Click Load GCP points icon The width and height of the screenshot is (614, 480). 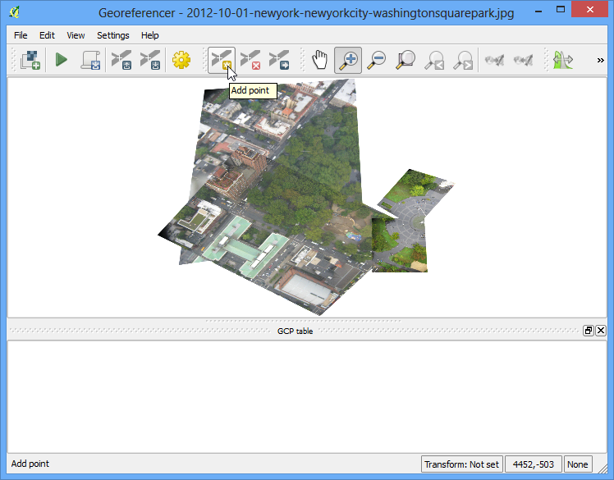(x=121, y=60)
